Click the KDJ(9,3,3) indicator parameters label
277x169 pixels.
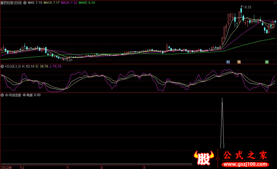point(12,66)
